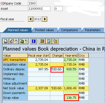Screen dimensions: 105x103
Task: Click the Print icon in toolbar
Action: pyautogui.click(x=6, y=41)
